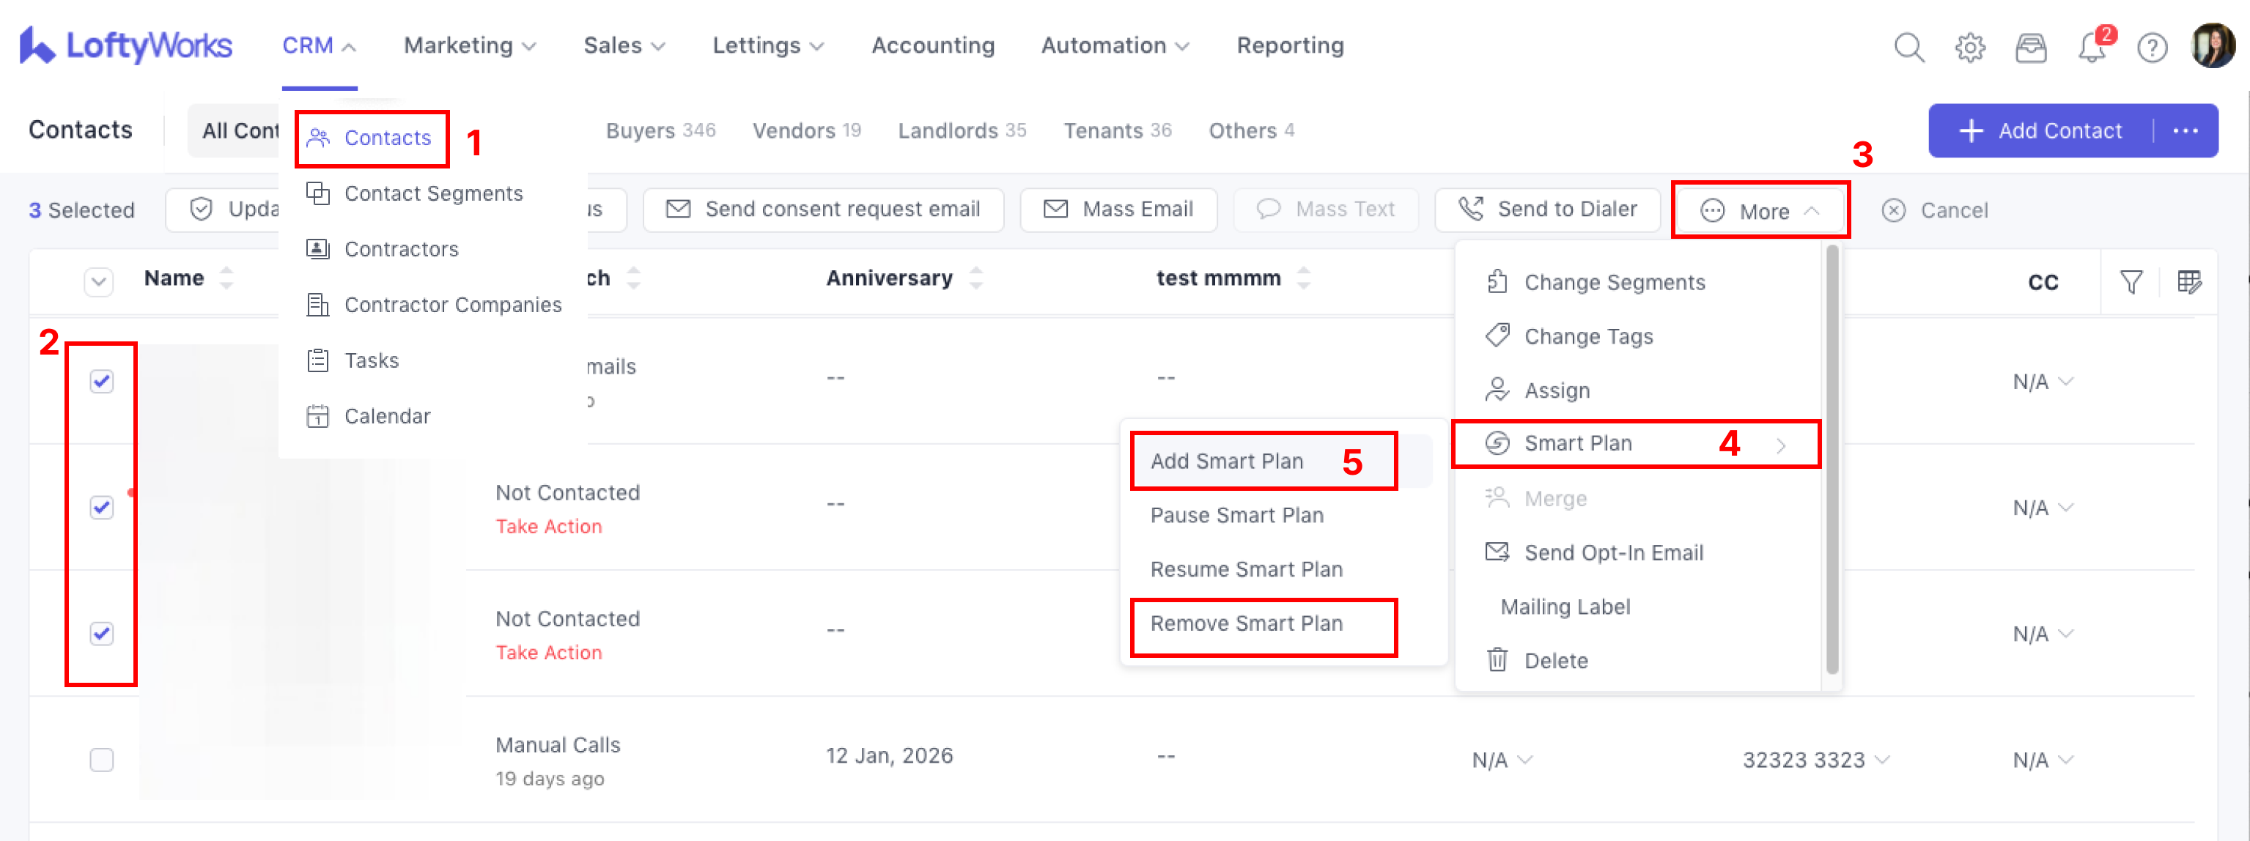This screenshot has width=2250, height=841.
Task: Open the search magnifier icon
Action: tap(1908, 46)
